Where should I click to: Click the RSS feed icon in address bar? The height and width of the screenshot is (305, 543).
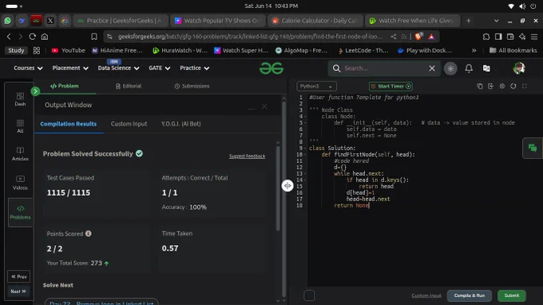[x=404, y=37]
